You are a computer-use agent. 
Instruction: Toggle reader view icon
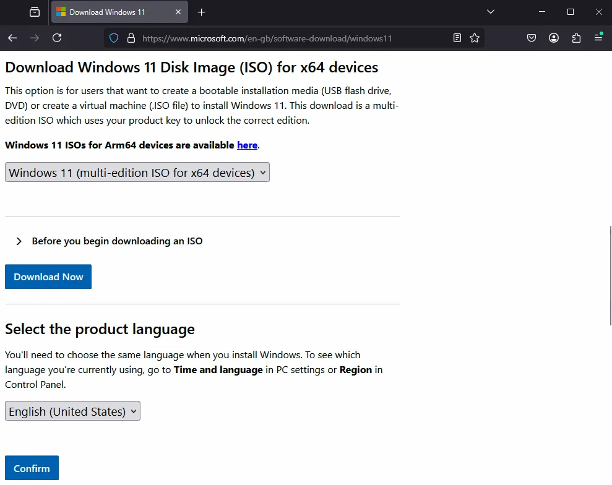pyautogui.click(x=457, y=38)
